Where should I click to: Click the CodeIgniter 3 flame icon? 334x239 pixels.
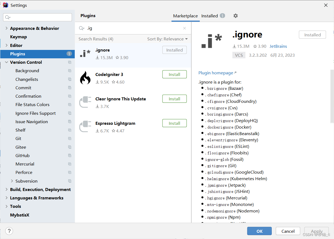85,78
